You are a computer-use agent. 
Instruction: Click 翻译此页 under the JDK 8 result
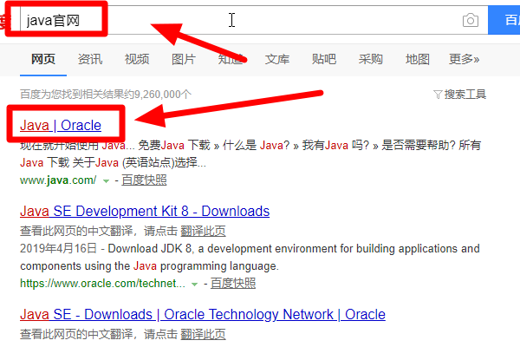[202, 231]
